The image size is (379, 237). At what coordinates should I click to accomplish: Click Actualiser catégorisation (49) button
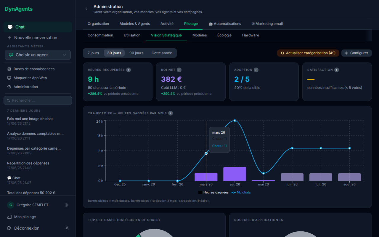pyautogui.click(x=308, y=53)
